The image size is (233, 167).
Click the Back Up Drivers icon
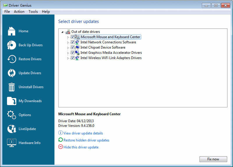(11, 45)
